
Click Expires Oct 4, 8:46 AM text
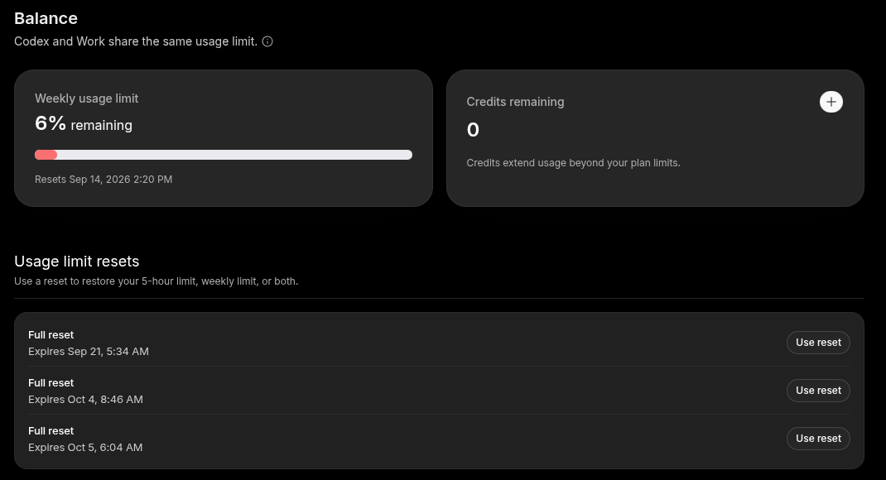click(x=85, y=399)
